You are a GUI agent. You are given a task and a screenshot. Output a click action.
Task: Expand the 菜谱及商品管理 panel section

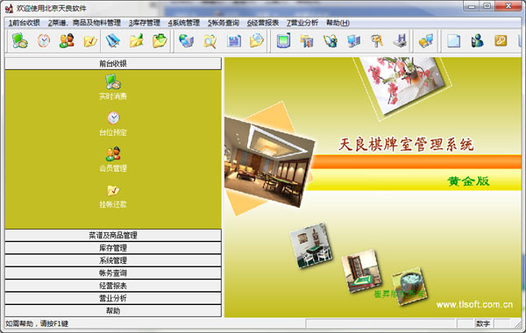click(113, 236)
